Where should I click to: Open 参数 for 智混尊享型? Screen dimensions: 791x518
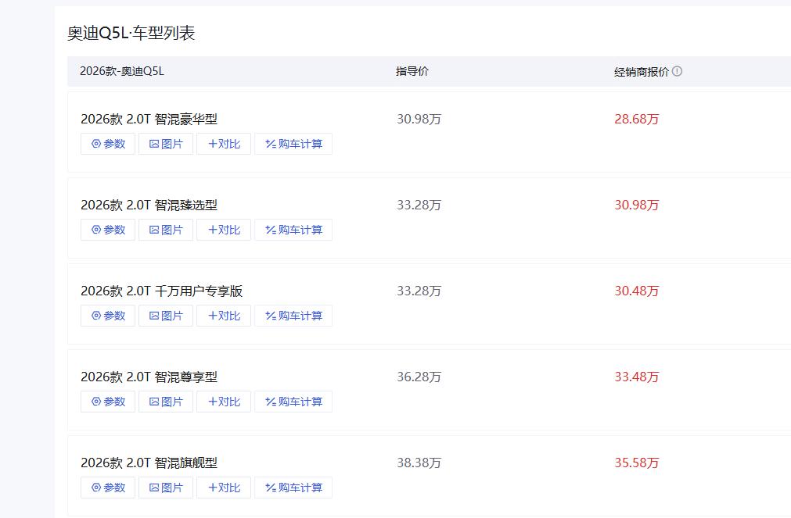[108, 402]
